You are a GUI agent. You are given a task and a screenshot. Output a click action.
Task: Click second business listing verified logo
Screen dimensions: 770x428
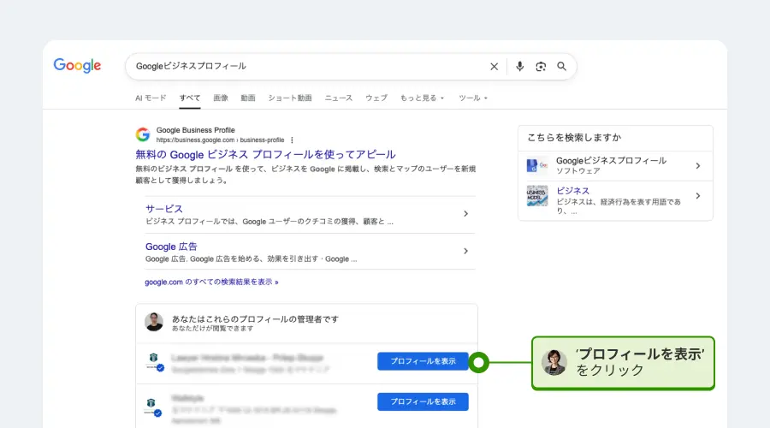(x=153, y=407)
